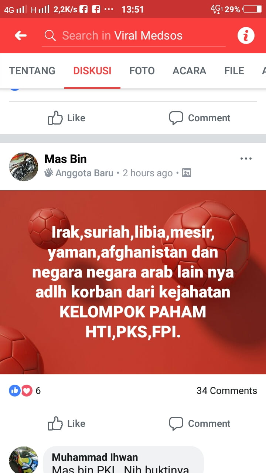Open the ACARA tab
266x473 pixels.
(190, 71)
